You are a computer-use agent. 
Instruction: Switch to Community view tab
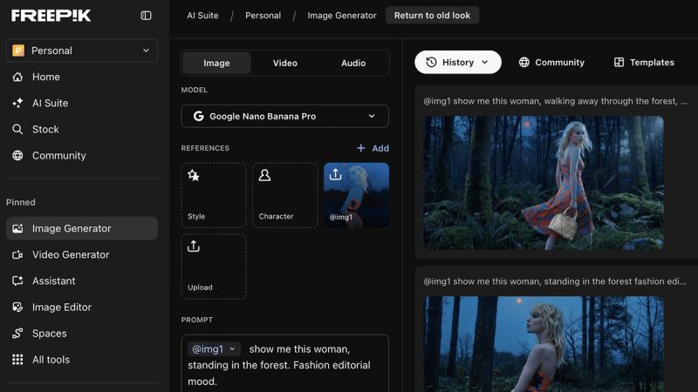551,62
